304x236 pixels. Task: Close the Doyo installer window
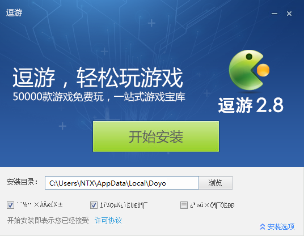[289, 14]
